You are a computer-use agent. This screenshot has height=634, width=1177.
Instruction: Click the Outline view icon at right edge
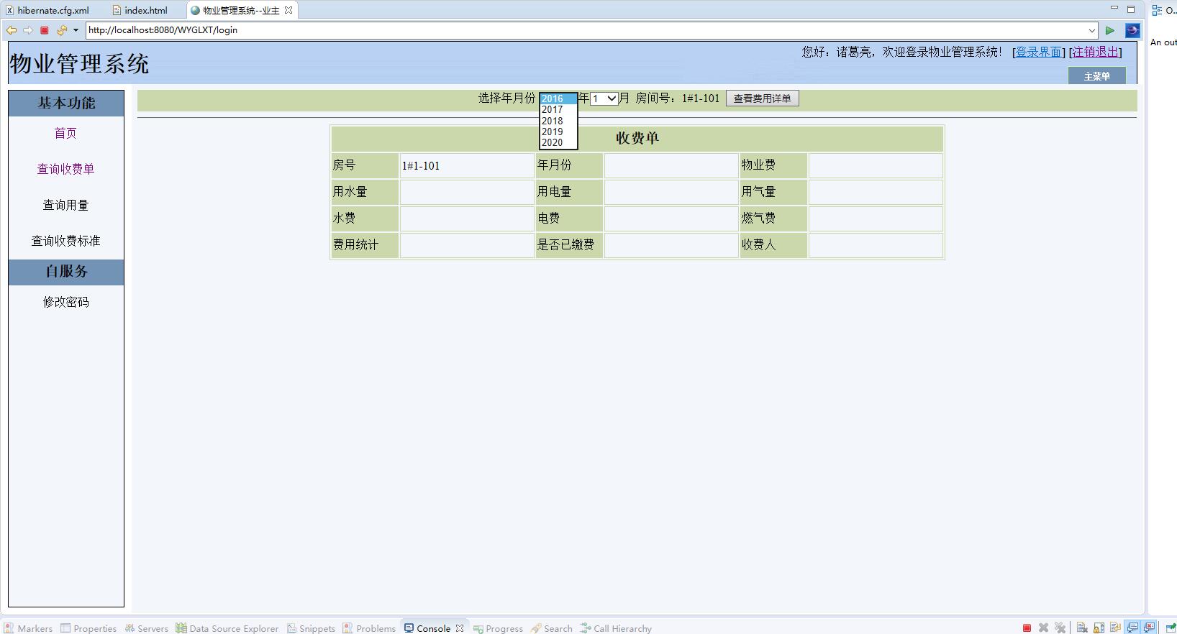click(x=1157, y=10)
